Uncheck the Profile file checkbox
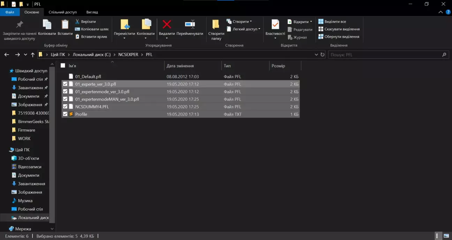Image resolution: width=452 pixels, height=240 pixels. click(65, 114)
